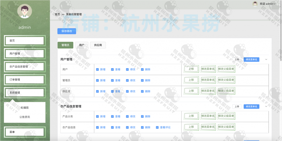
Task: Toggle 查看评论 checkbox for 农产品信息
Action: [157, 127]
